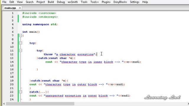Click the outer 'try' keyword on line 9
This screenshot has height=106, width=189.
[32, 43]
